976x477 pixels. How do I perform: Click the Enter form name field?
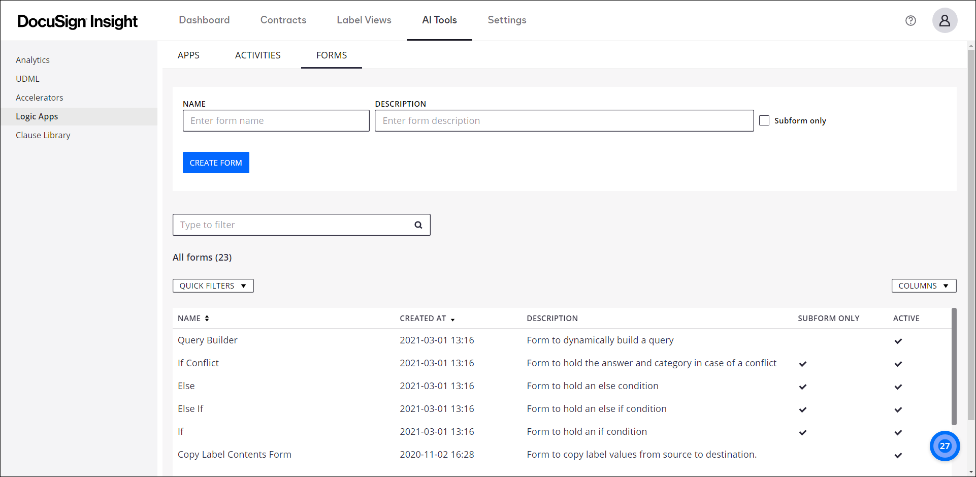click(x=276, y=120)
